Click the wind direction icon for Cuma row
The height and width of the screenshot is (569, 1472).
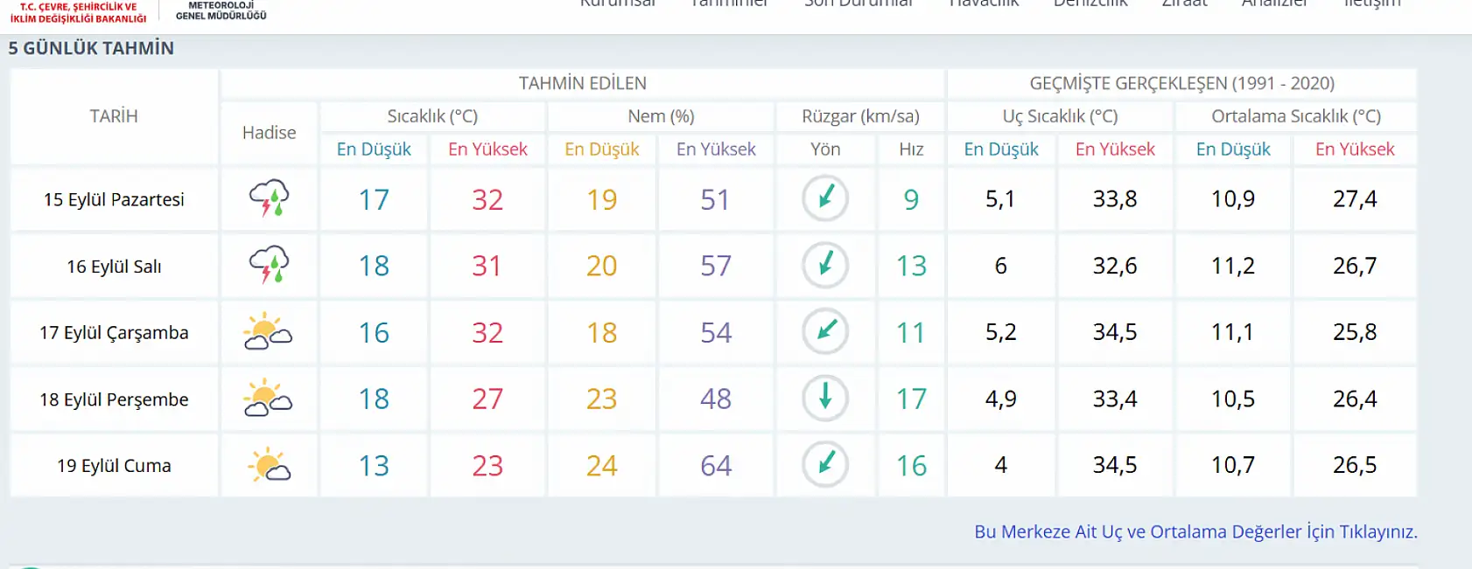(824, 465)
